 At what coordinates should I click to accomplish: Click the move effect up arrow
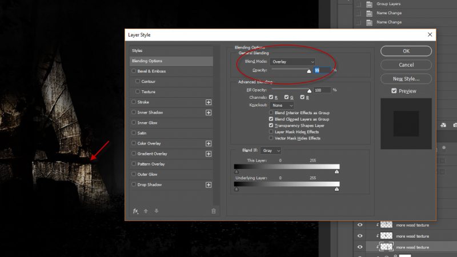(146, 211)
